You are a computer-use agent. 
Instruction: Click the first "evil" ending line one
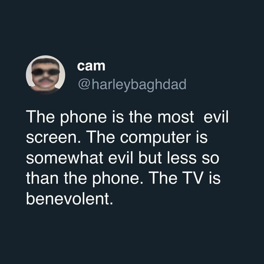tap(216, 116)
